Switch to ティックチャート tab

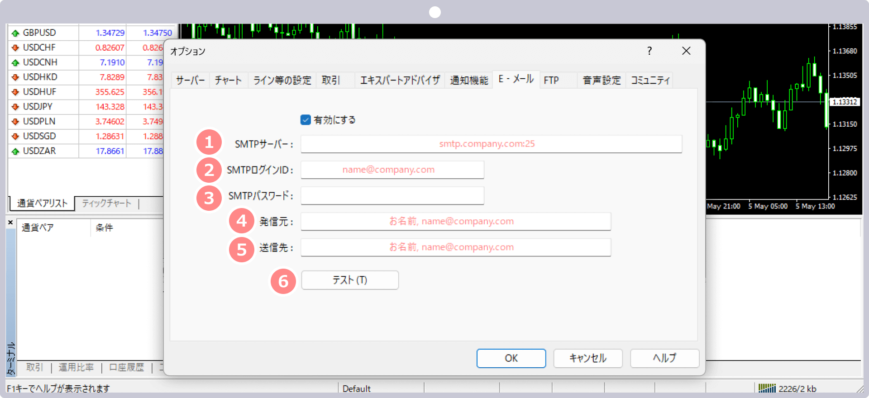(x=106, y=204)
